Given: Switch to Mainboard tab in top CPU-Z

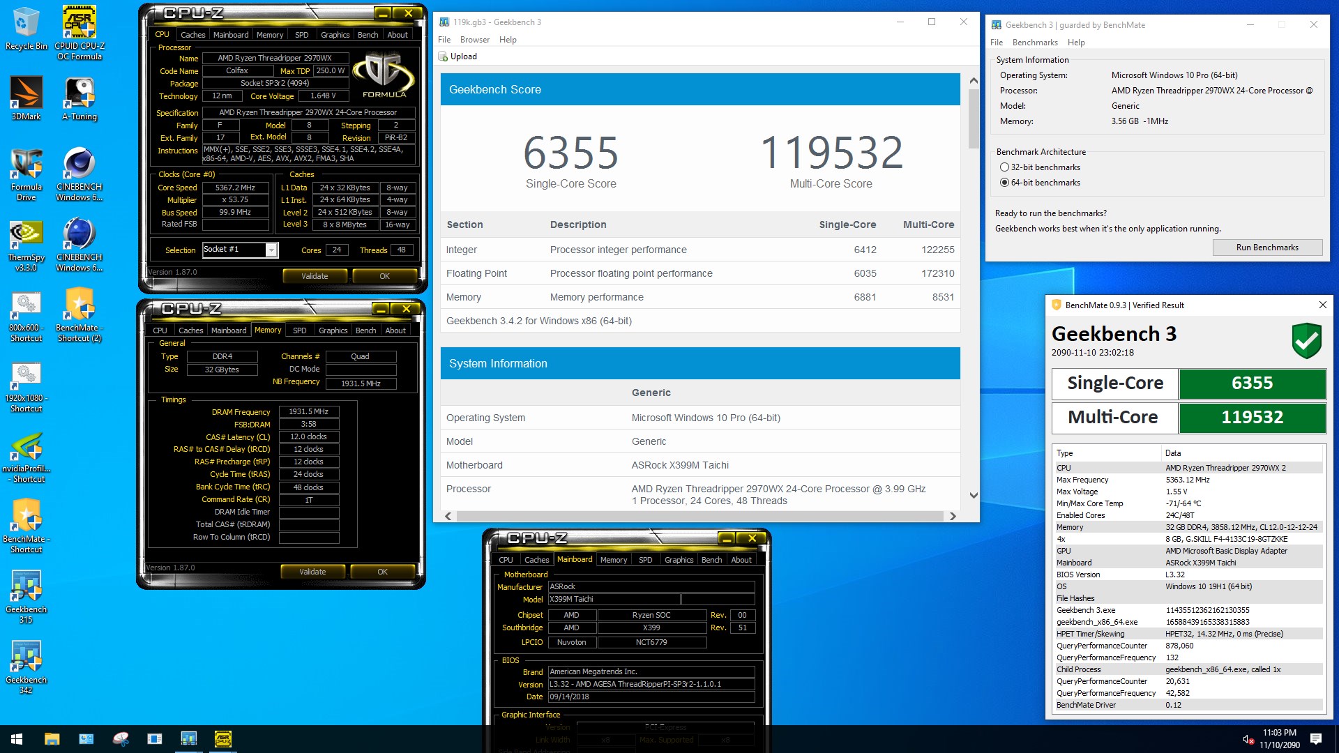Looking at the screenshot, I should (231, 35).
